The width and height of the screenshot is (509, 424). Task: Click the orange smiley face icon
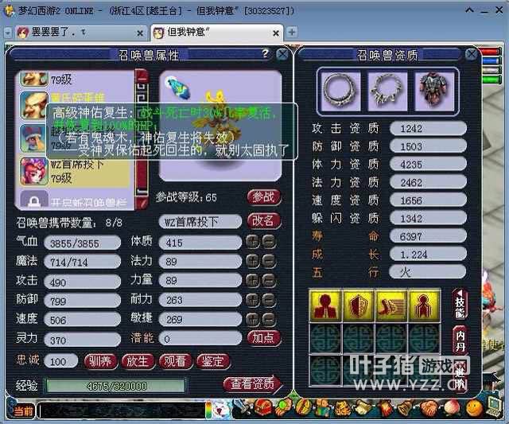[x=474, y=407]
